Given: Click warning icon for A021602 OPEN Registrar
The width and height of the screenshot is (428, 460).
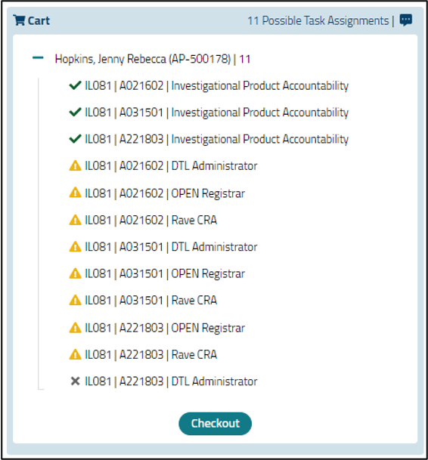Looking at the screenshot, I should 75,193.
